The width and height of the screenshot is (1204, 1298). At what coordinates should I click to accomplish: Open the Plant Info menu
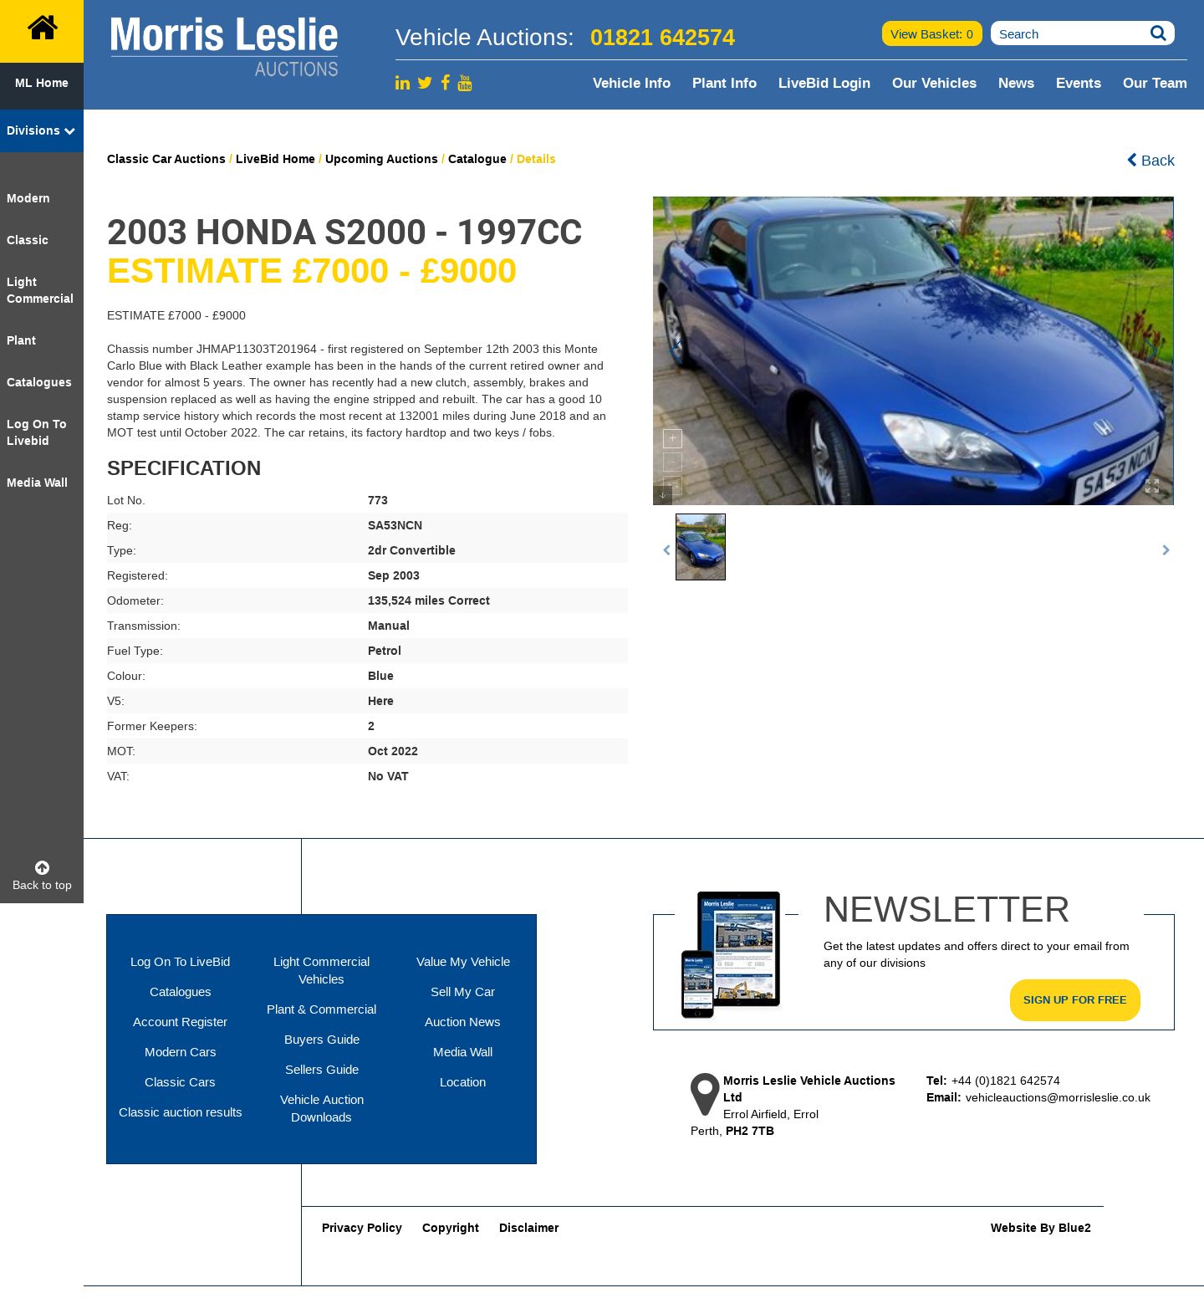pyautogui.click(x=724, y=83)
